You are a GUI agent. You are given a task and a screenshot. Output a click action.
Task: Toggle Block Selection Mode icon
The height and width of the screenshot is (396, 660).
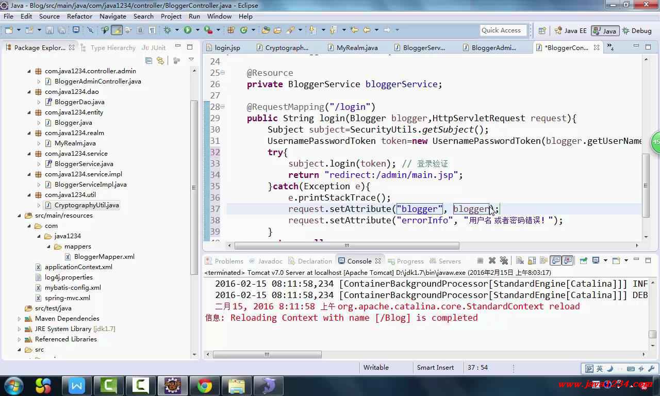pyautogui.click(x=140, y=30)
